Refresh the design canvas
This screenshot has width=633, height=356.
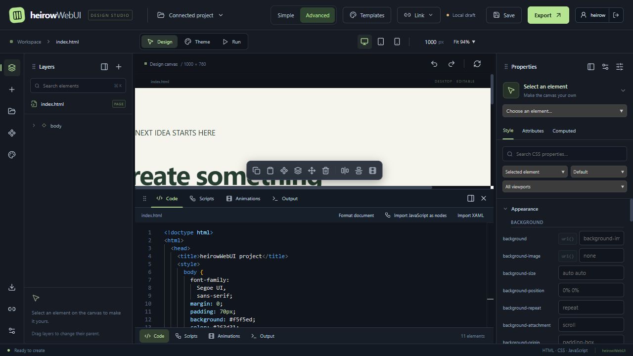point(477,64)
